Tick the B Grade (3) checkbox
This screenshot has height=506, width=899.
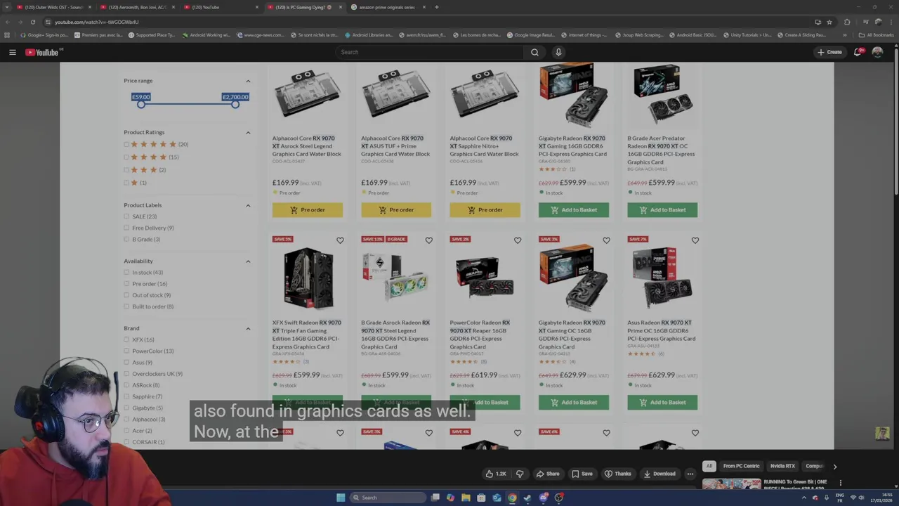click(x=126, y=239)
